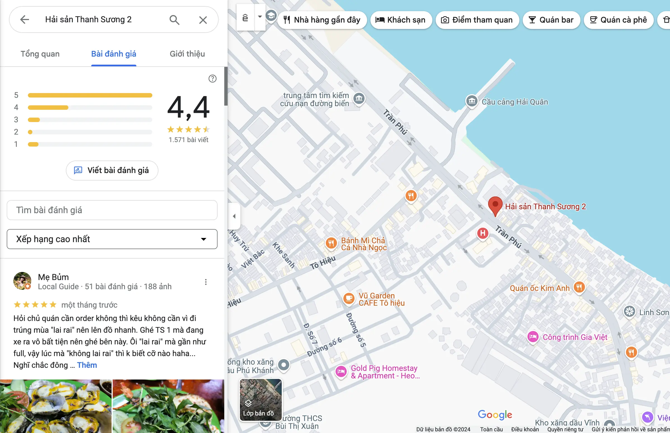Expand the input tools dropdown arrow
The width and height of the screenshot is (670, 433).
[260, 17]
